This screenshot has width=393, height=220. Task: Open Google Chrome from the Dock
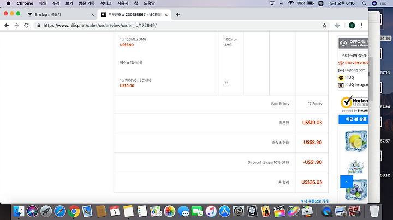74,211
